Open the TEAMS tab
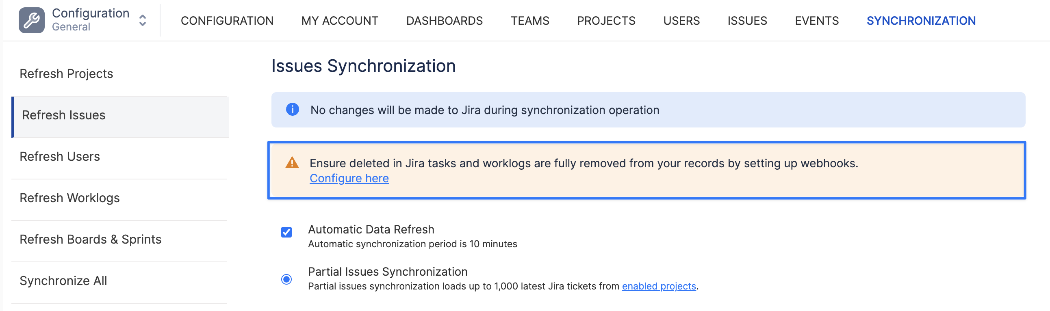Screen dimensions: 1050x311 pyautogui.click(x=530, y=21)
